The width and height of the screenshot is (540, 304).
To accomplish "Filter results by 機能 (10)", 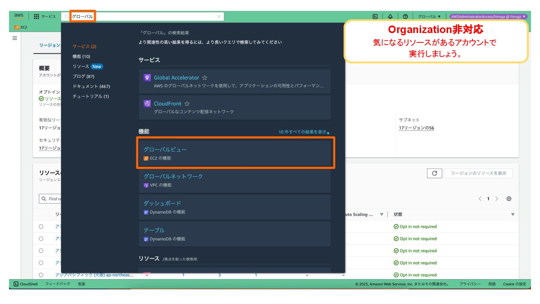I will [x=81, y=56].
